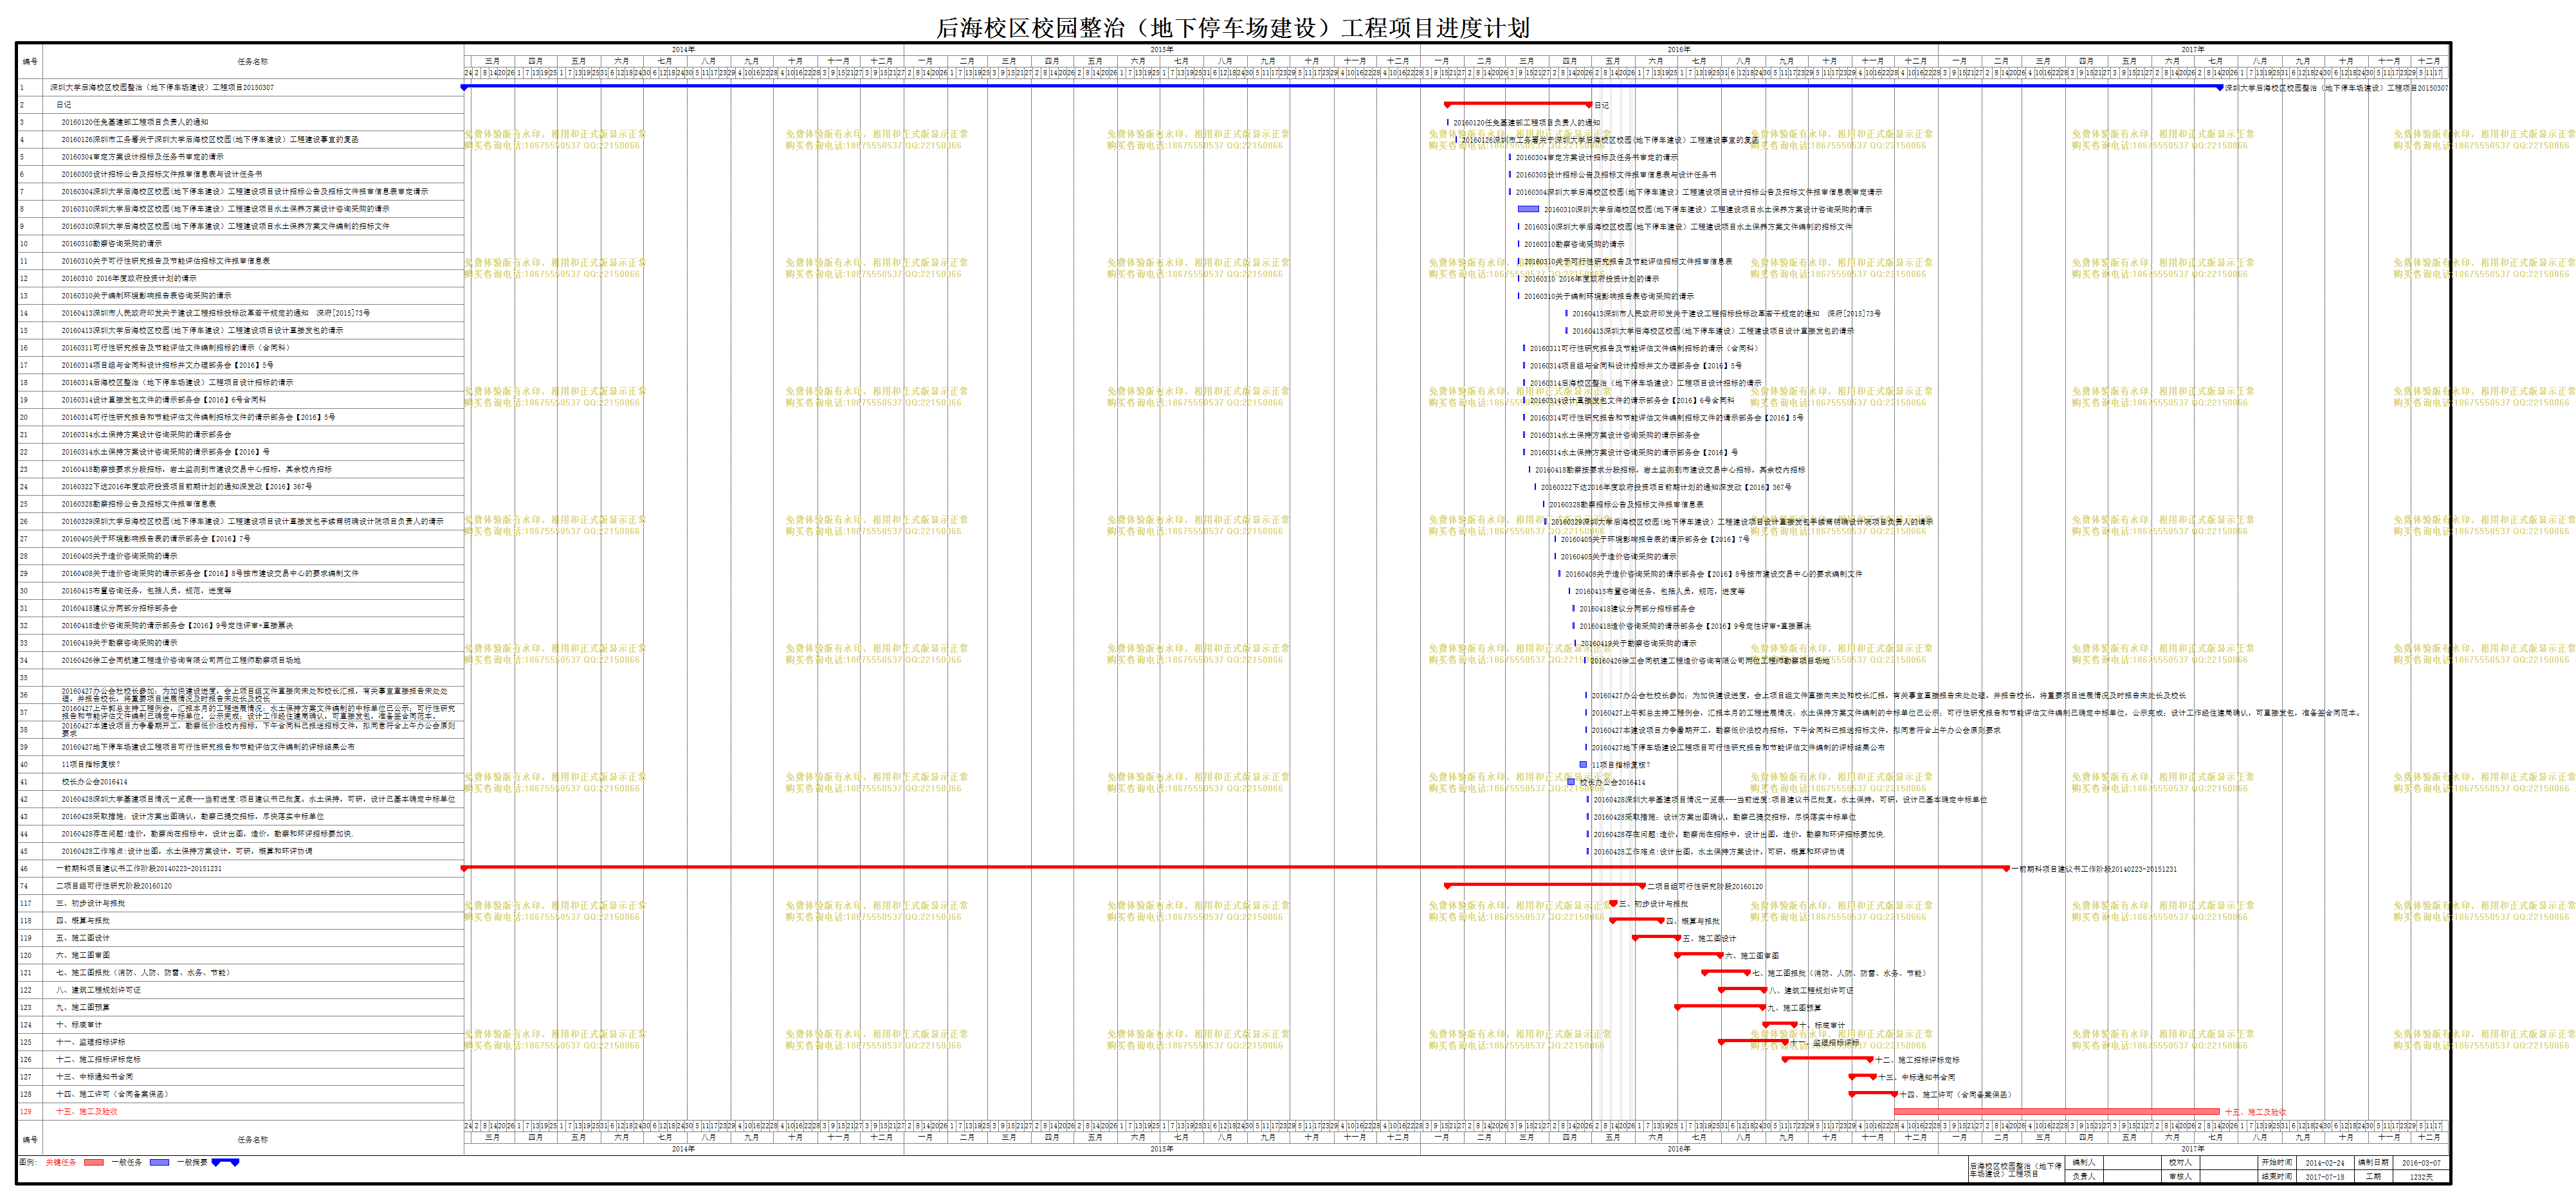Select 20160310勘察咨询采购的请示 in the name column
This screenshot has height=1199, width=2576.
[111, 244]
